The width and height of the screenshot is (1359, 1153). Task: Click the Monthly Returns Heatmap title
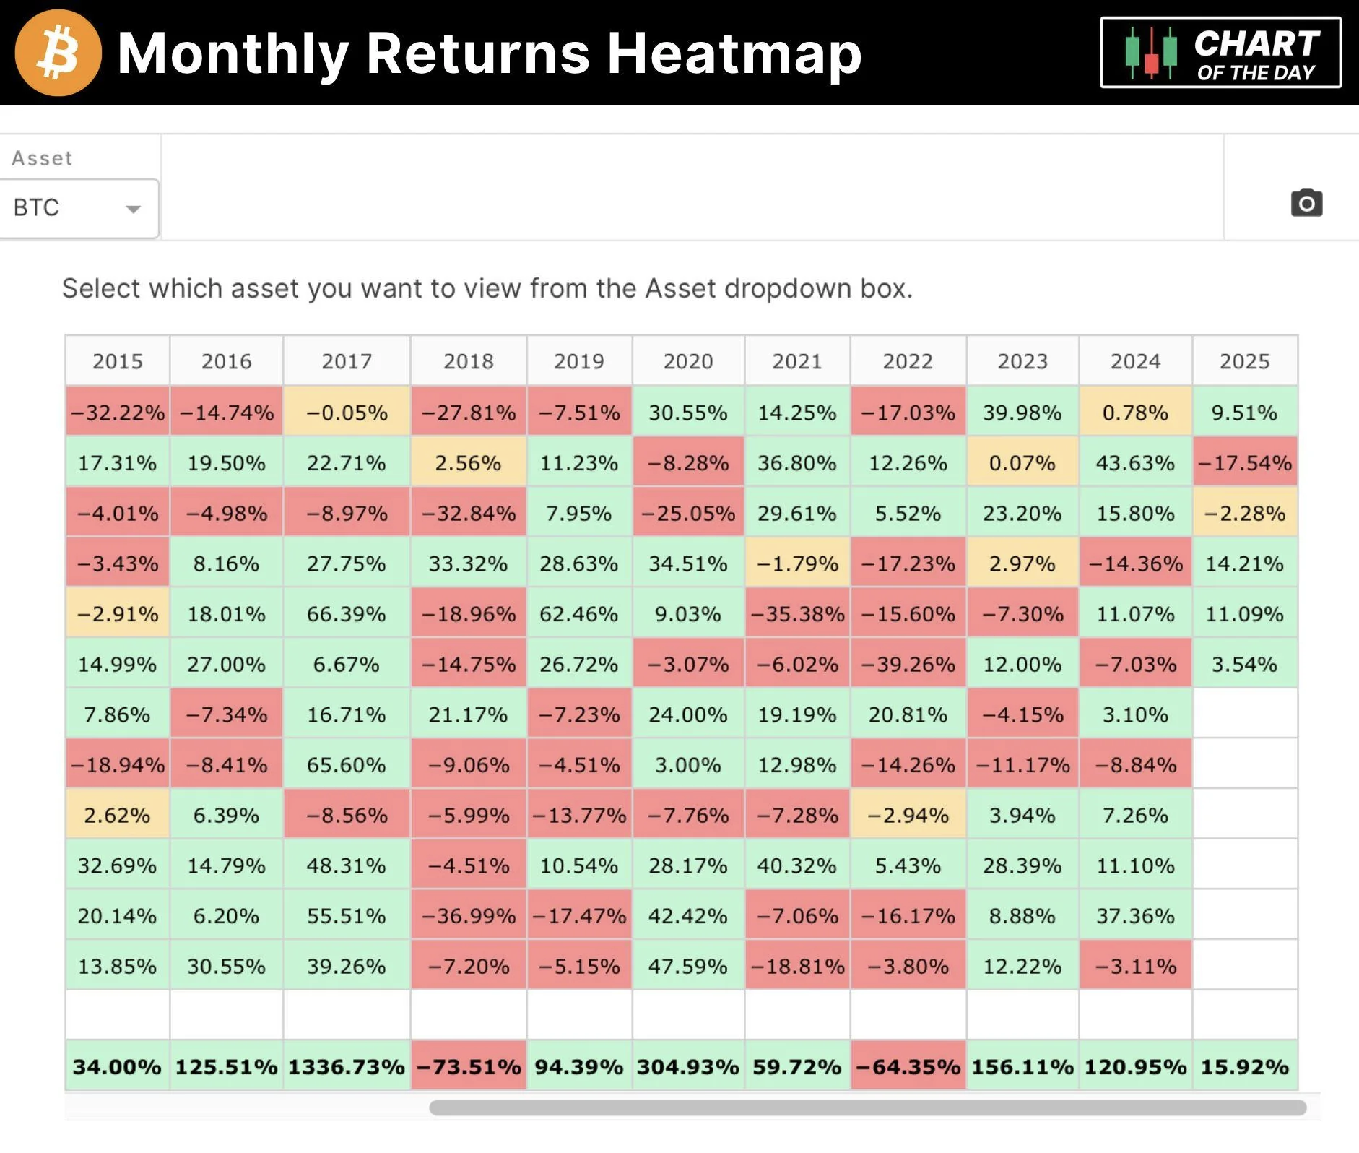coord(490,53)
